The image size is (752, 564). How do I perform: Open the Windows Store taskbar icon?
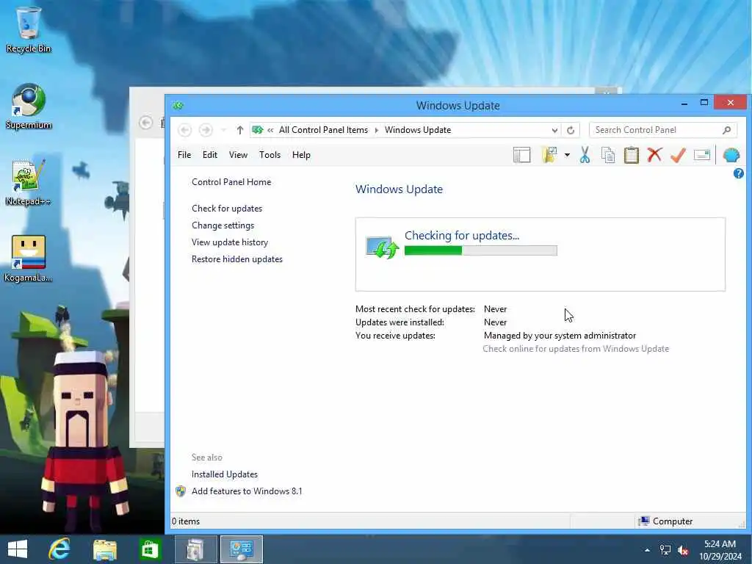(x=150, y=549)
